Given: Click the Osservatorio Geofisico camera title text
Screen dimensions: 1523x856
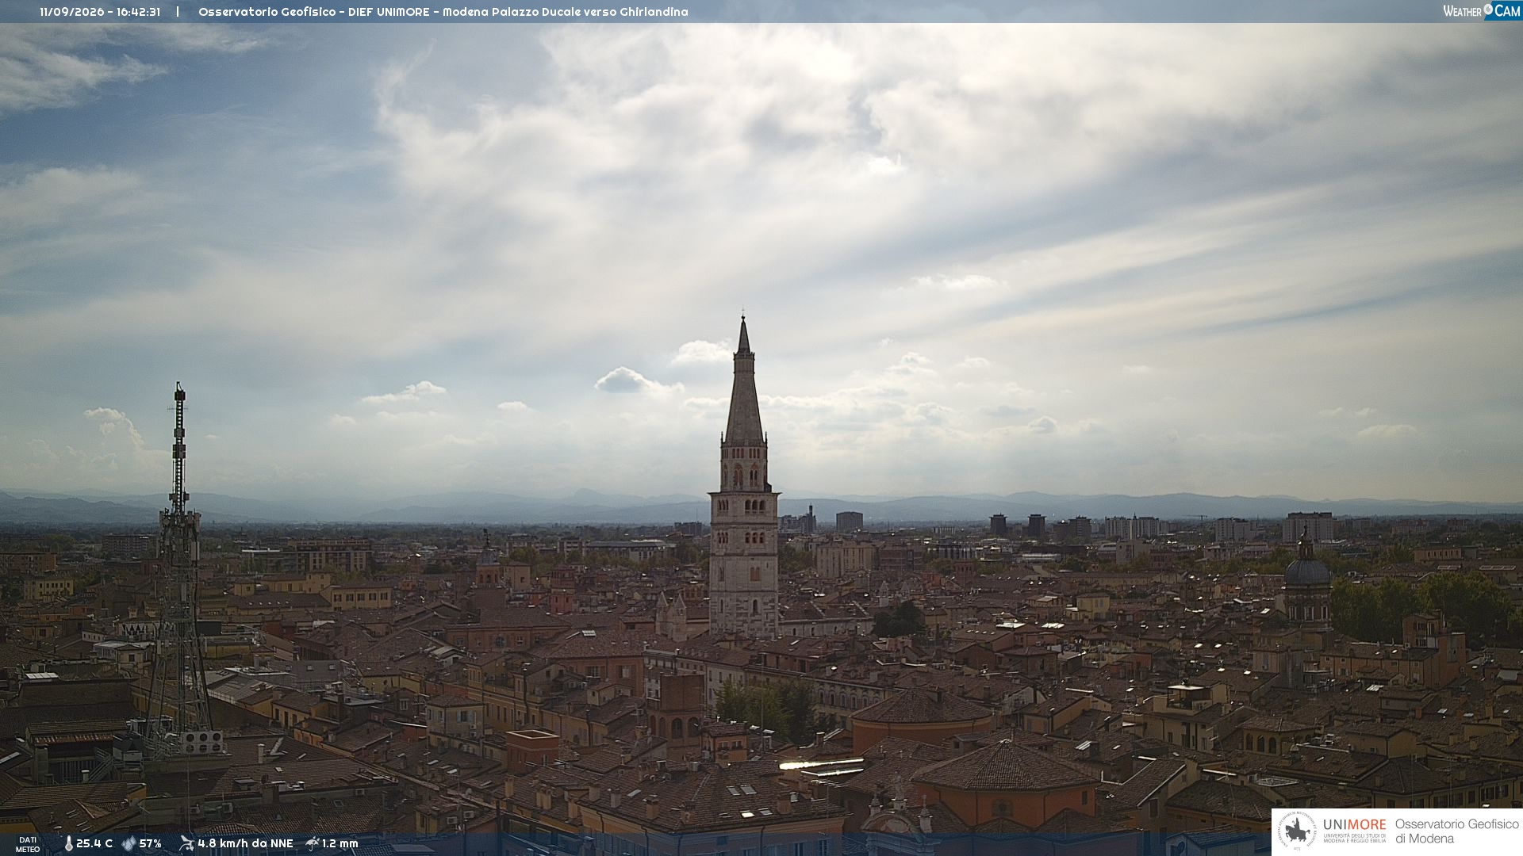Looking at the screenshot, I should [443, 12].
